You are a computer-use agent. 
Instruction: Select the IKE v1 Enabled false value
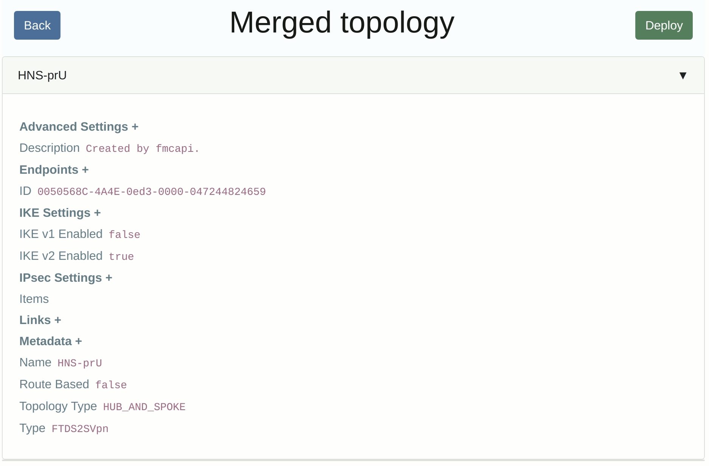tap(124, 234)
